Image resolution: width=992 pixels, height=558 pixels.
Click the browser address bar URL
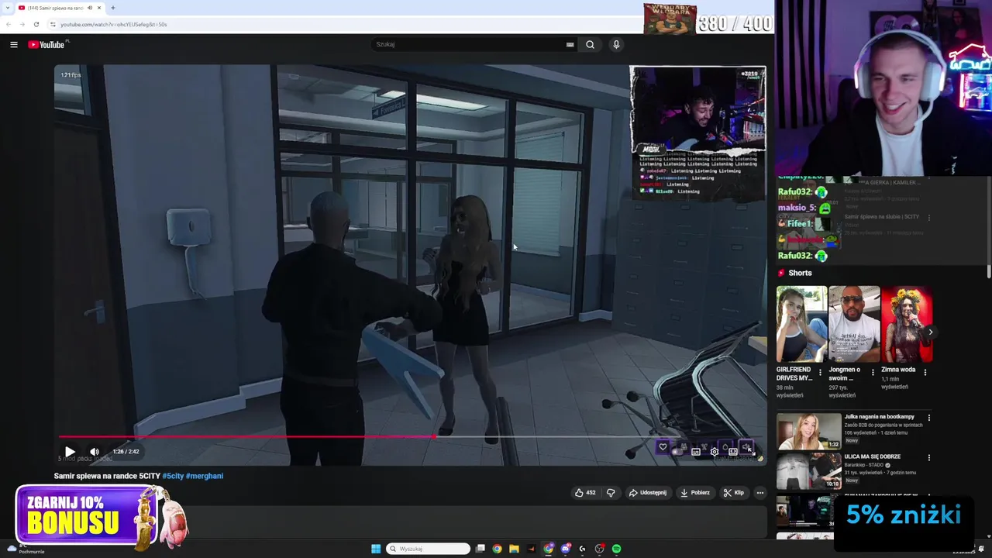click(113, 24)
